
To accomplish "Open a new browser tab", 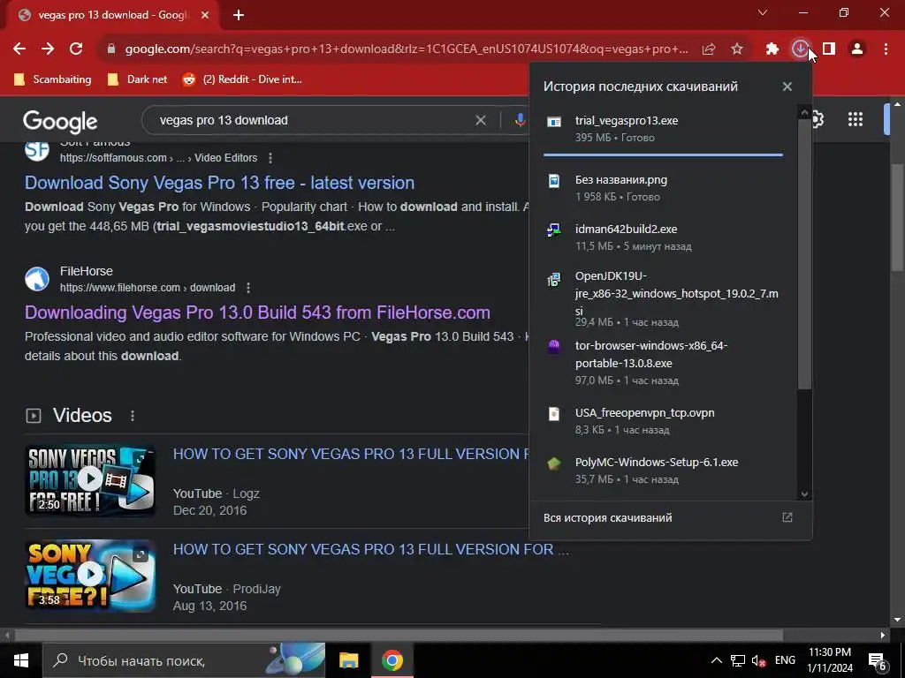I will pyautogui.click(x=239, y=15).
